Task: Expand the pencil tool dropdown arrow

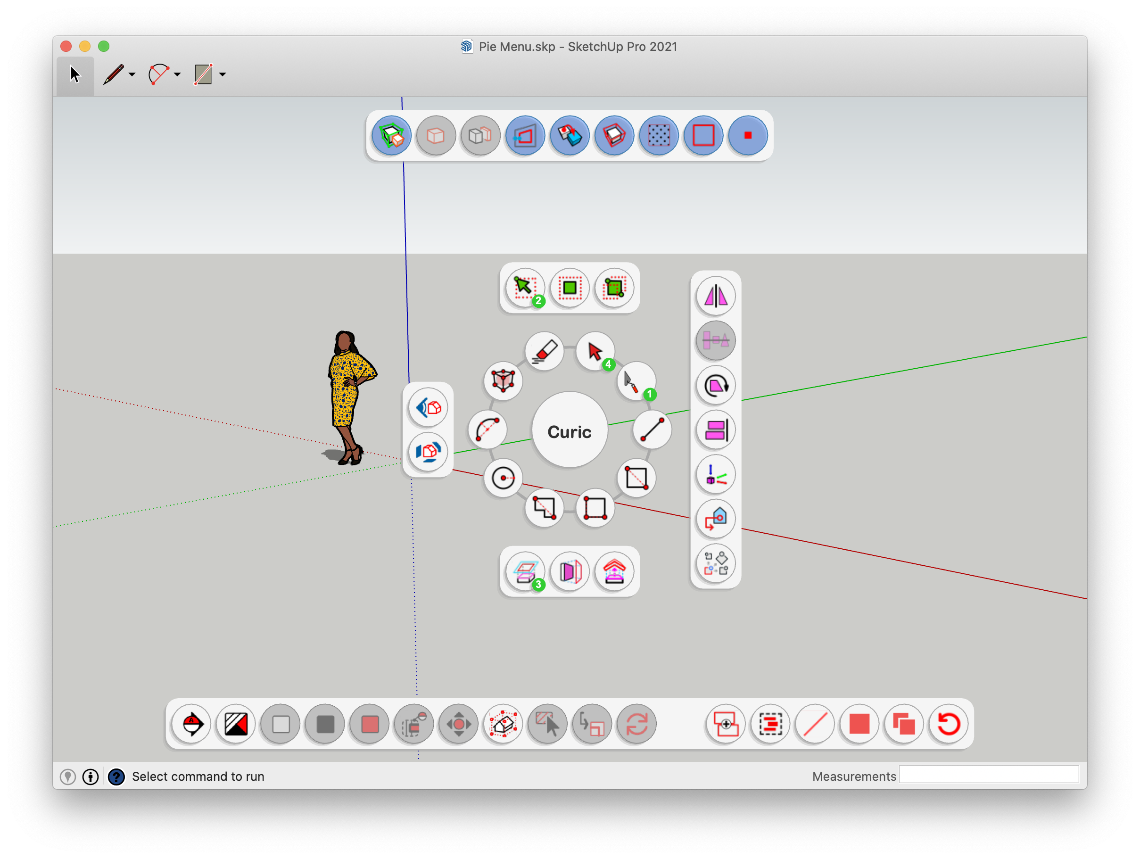Action: pyautogui.click(x=132, y=74)
